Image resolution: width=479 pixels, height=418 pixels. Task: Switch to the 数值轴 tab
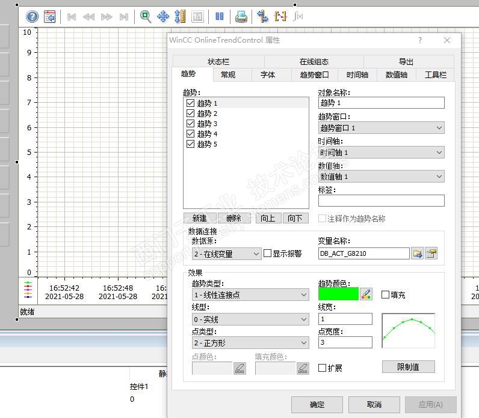396,74
